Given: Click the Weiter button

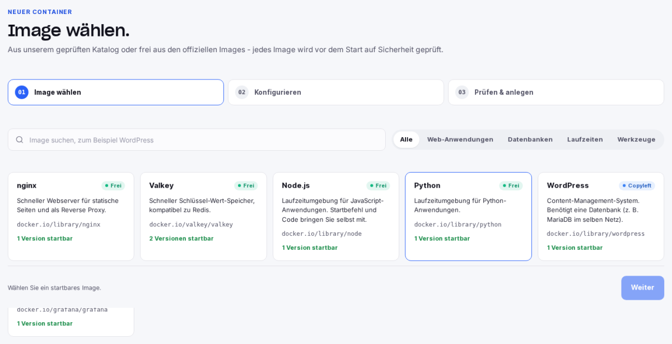Looking at the screenshot, I should click(642, 287).
